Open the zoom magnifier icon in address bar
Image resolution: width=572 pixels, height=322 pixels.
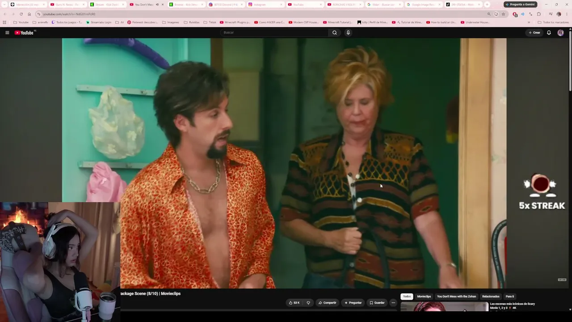[489, 14]
